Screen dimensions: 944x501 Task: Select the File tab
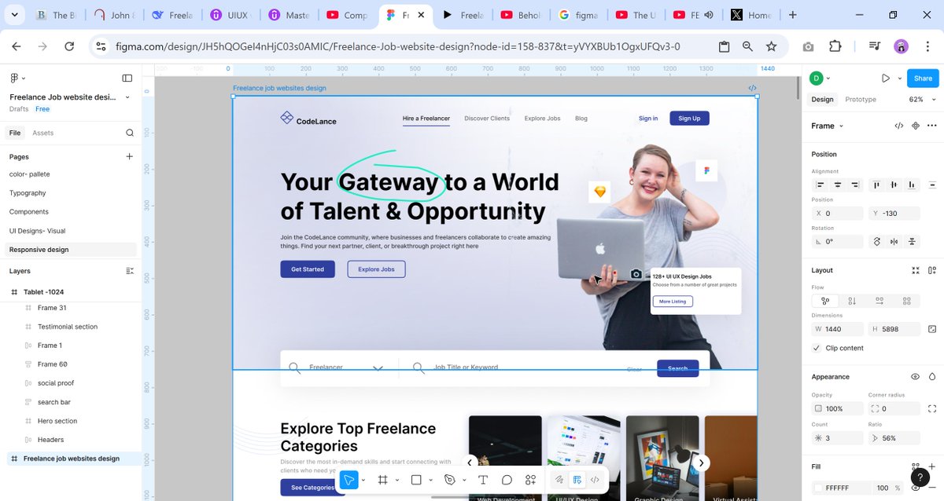15,133
